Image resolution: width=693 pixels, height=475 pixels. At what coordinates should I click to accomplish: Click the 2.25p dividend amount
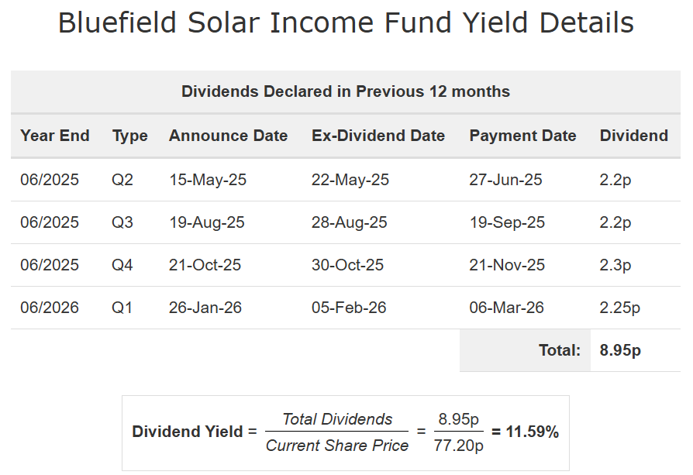pyautogui.click(x=620, y=308)
